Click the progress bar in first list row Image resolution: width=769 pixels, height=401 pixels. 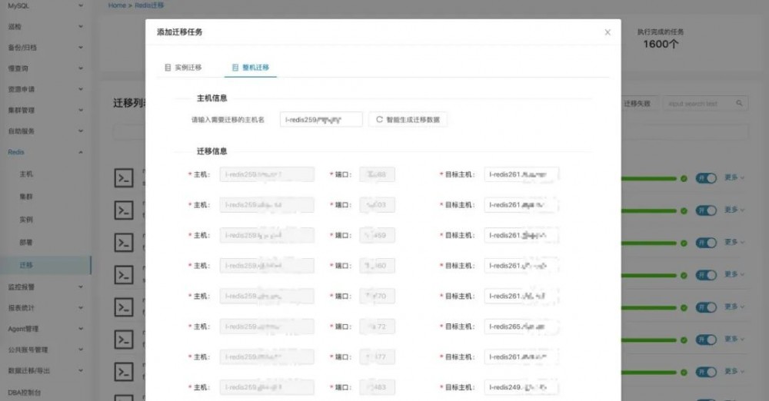coord(648,178)
